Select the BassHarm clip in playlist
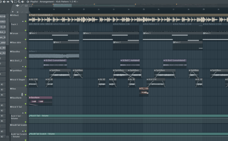 coord(41,101)
